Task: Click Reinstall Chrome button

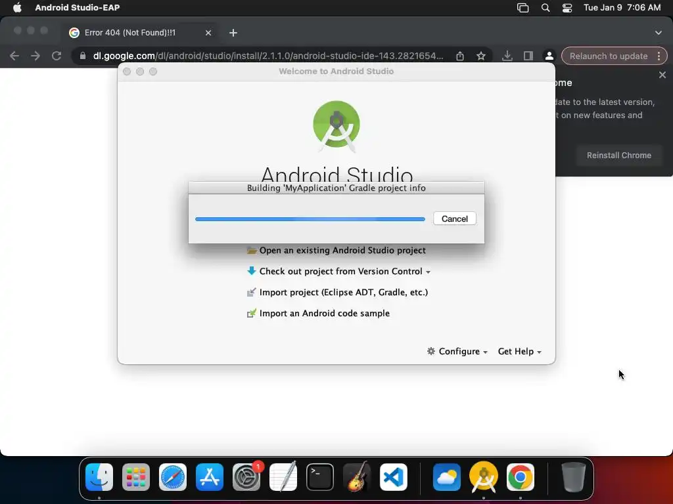Action: (619, 155)
